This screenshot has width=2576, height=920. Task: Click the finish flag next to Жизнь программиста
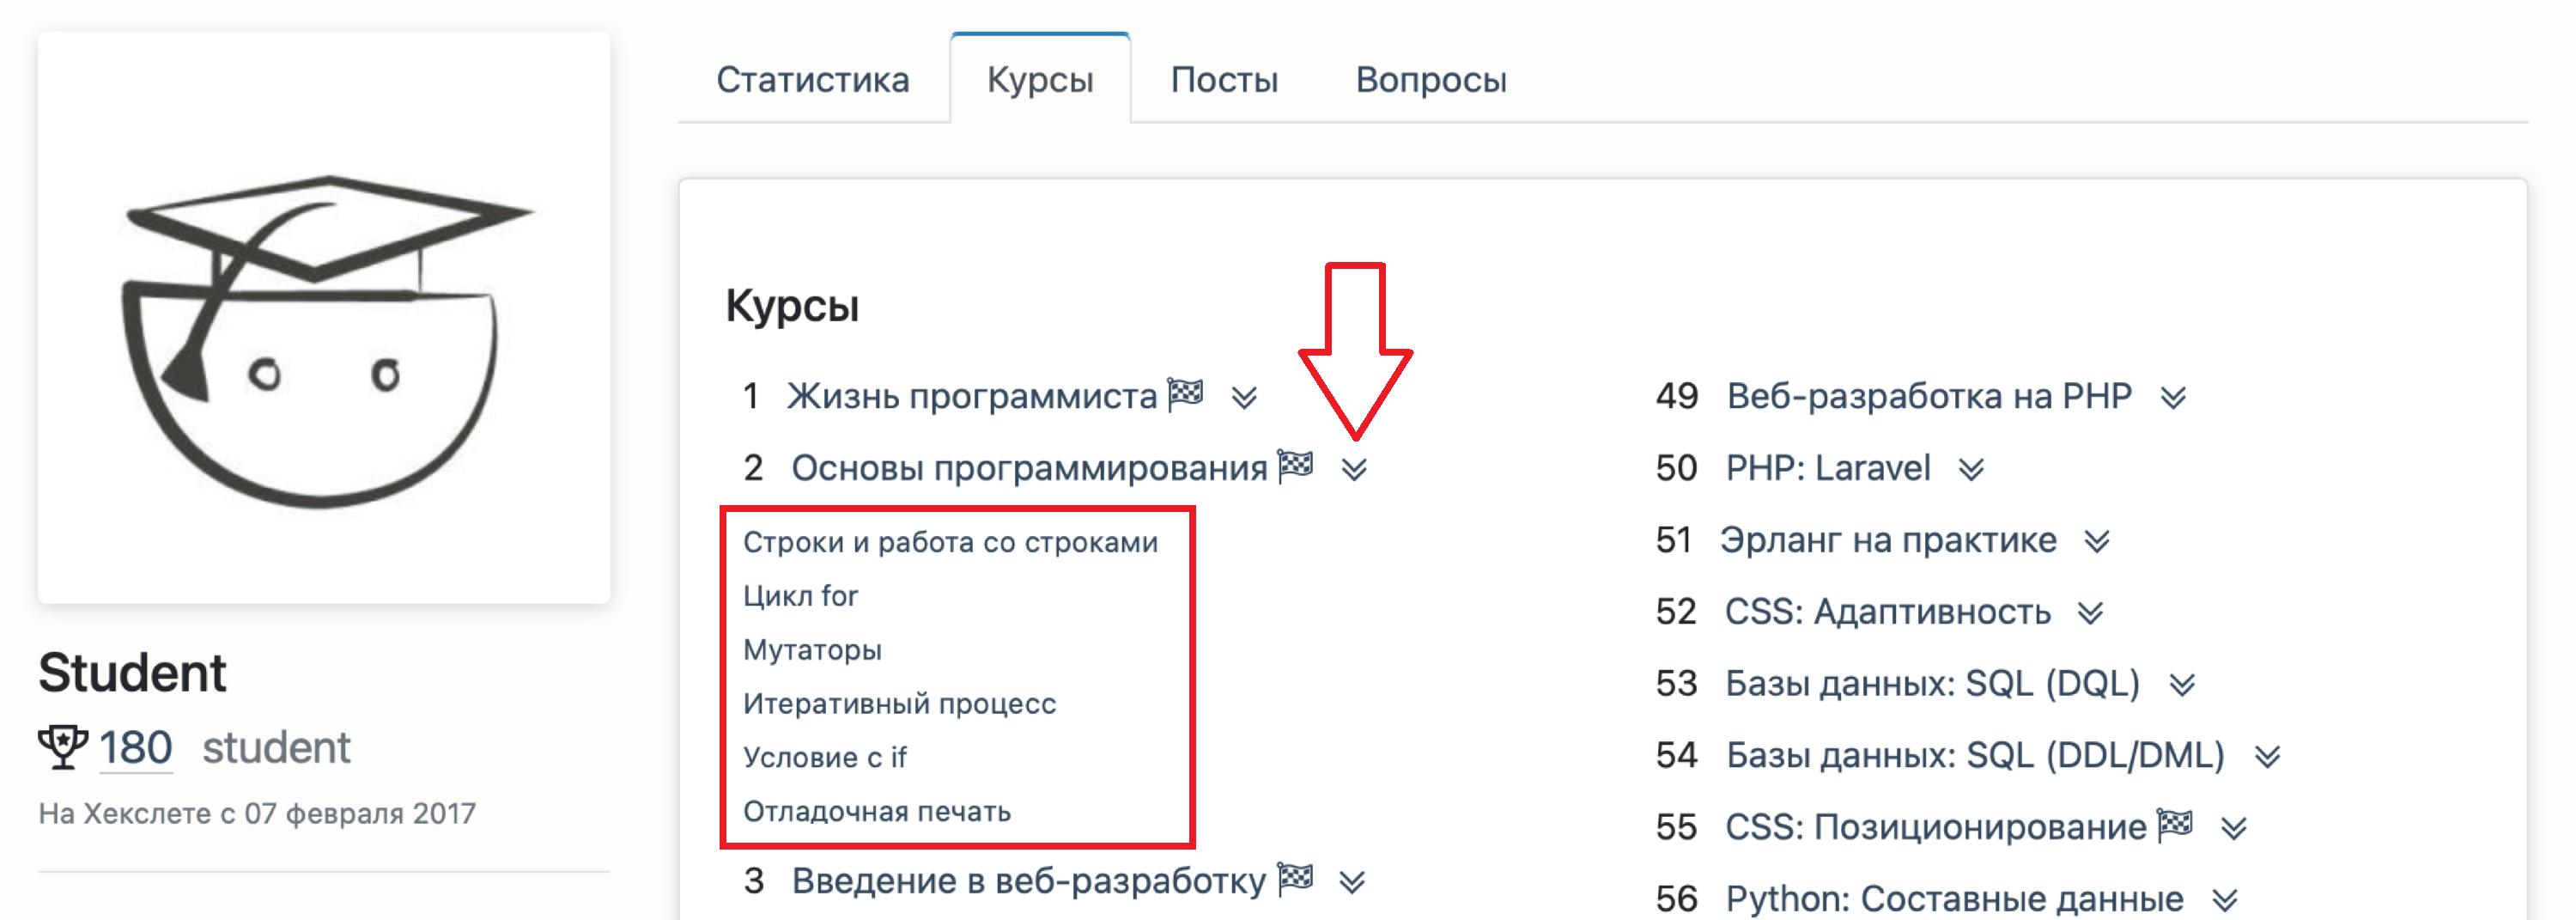pos(1186,394)
